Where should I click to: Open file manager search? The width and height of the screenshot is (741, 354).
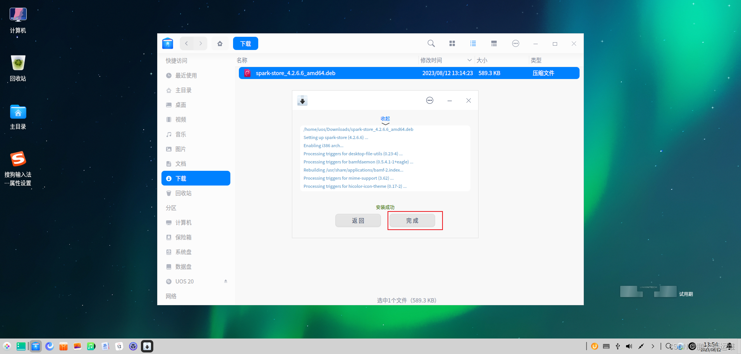point(431,43)
